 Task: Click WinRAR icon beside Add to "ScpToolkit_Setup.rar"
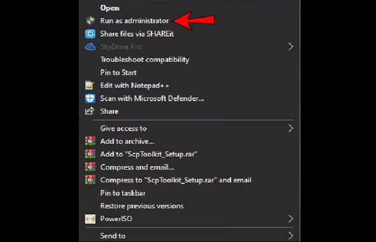(x=90, y=154)
